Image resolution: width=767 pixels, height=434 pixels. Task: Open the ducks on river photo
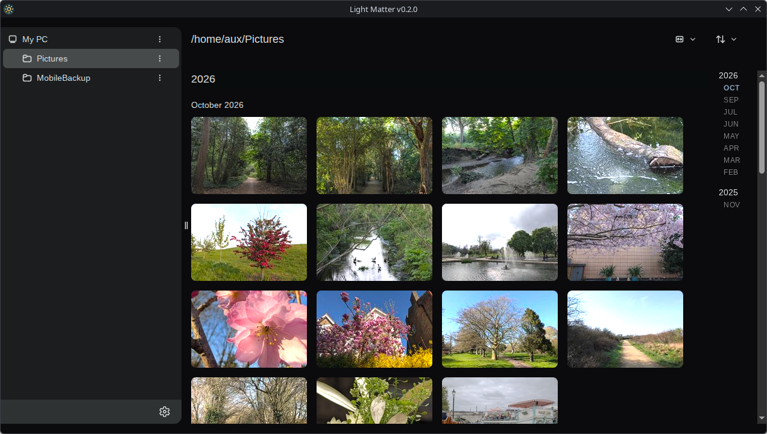click(x=374, y=242)
